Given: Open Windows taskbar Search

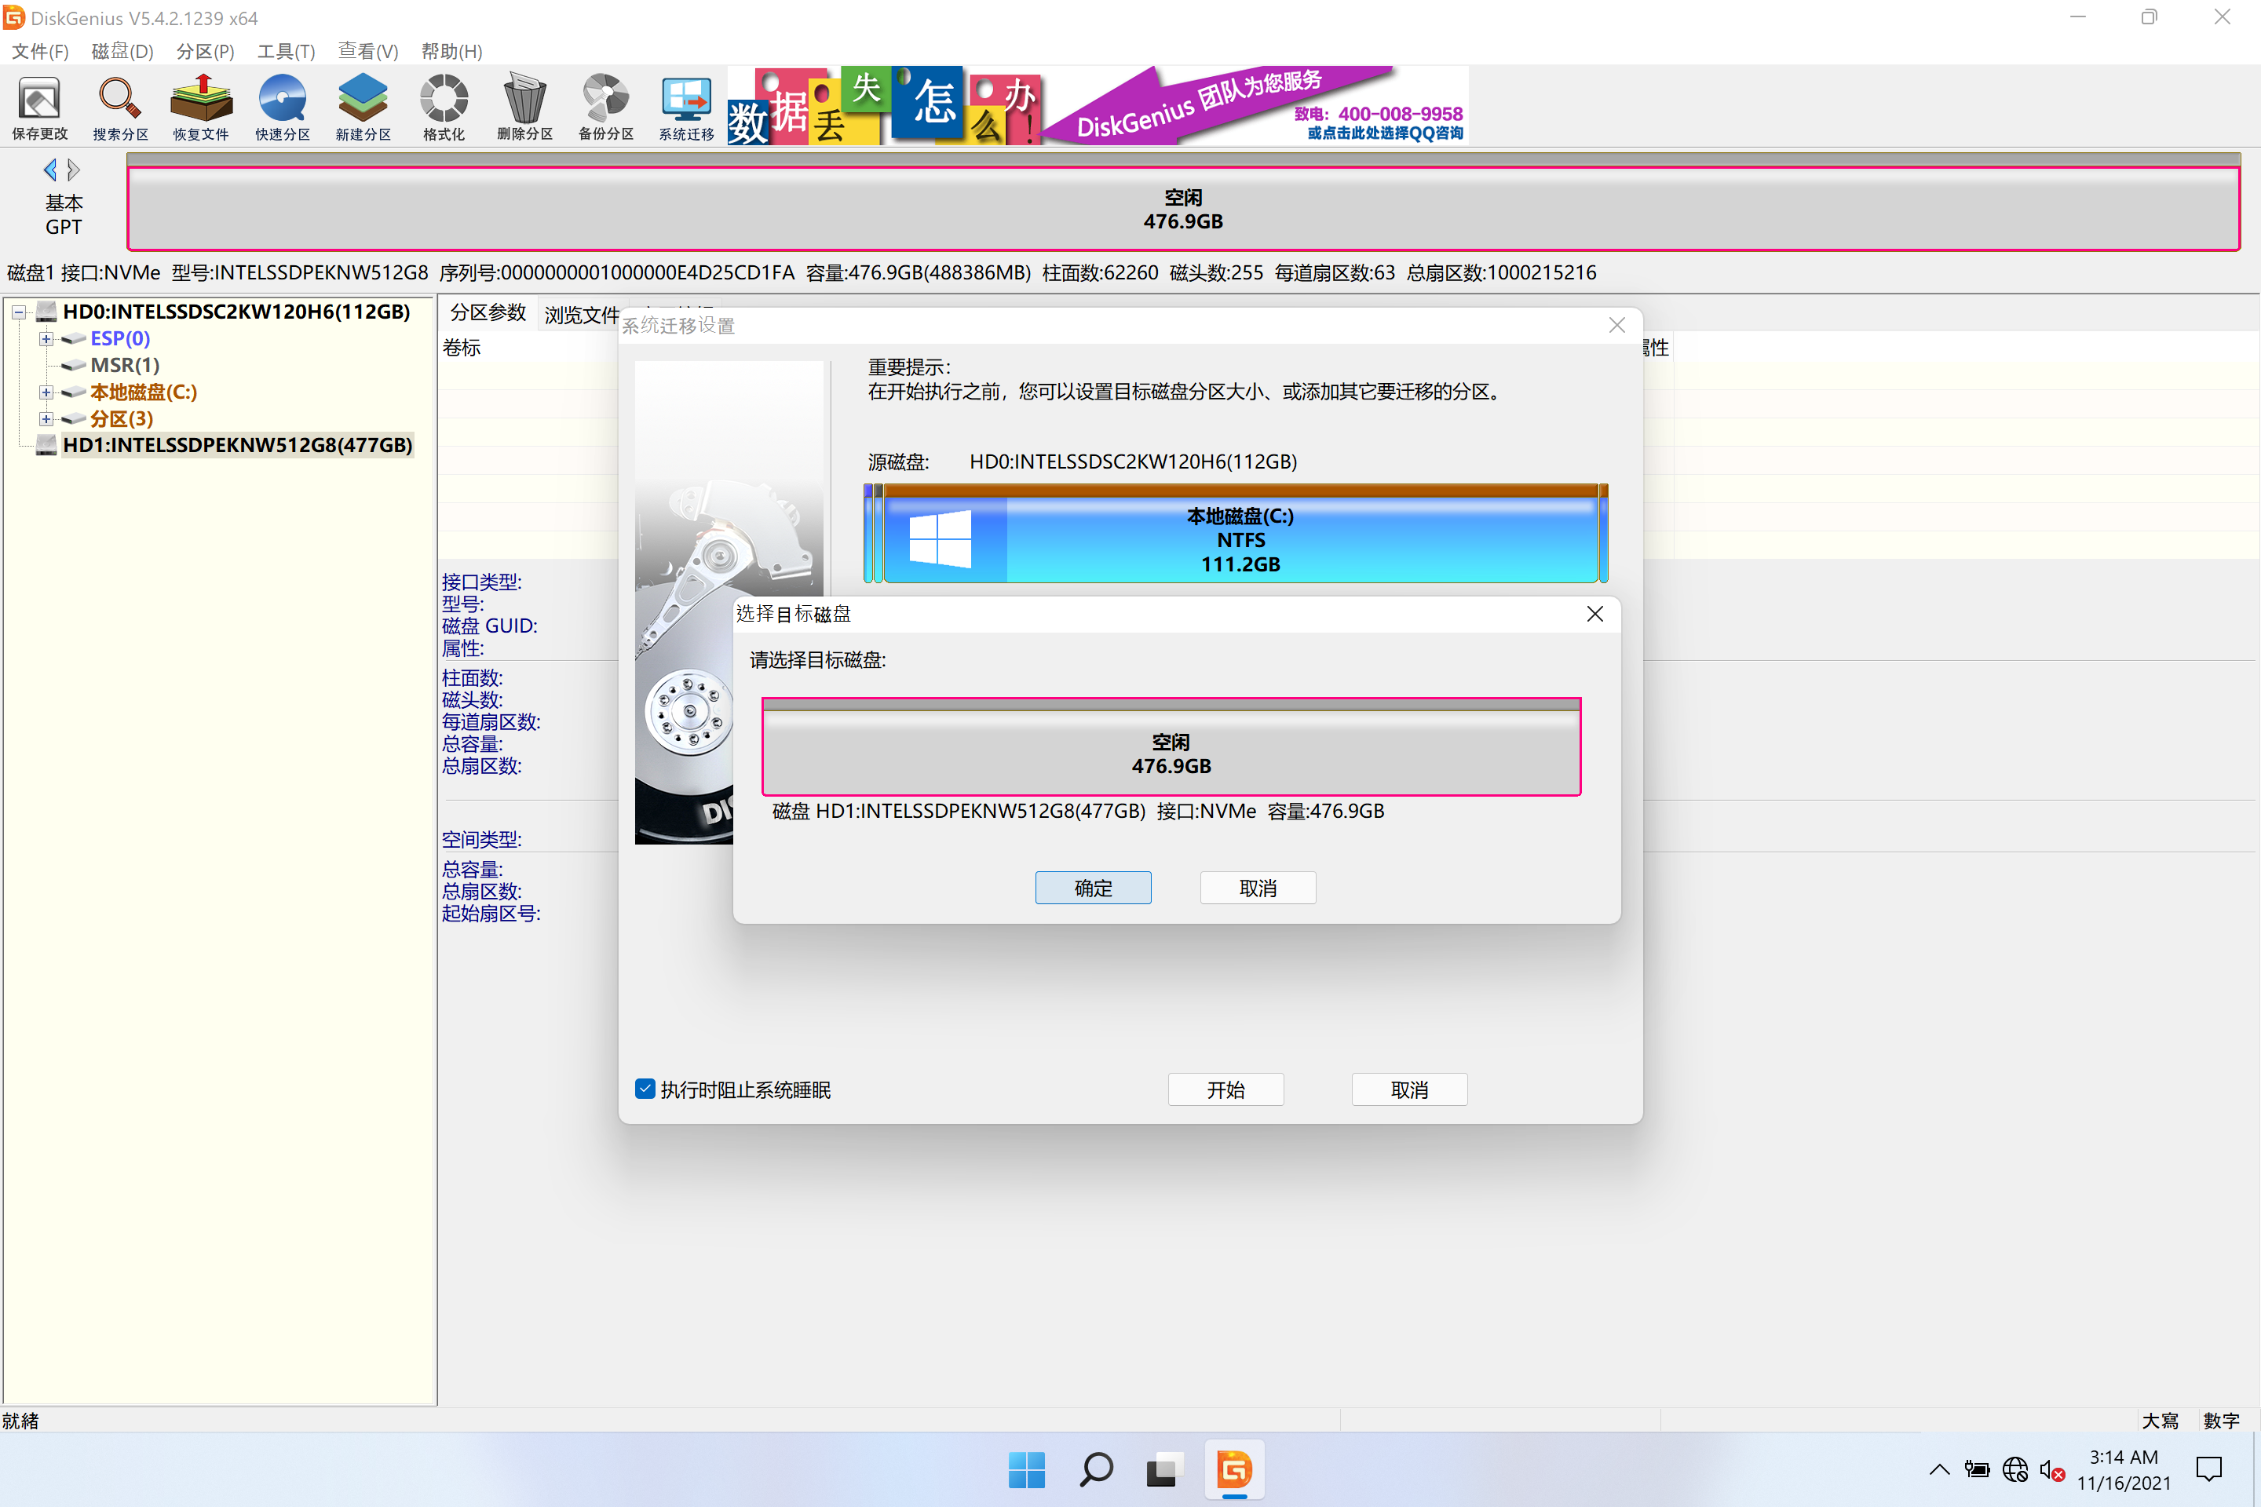Looking at the screenshot, I should (x=1096, y=1469).
